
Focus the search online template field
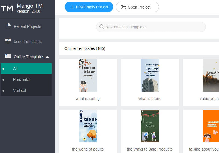pos(151,27)
